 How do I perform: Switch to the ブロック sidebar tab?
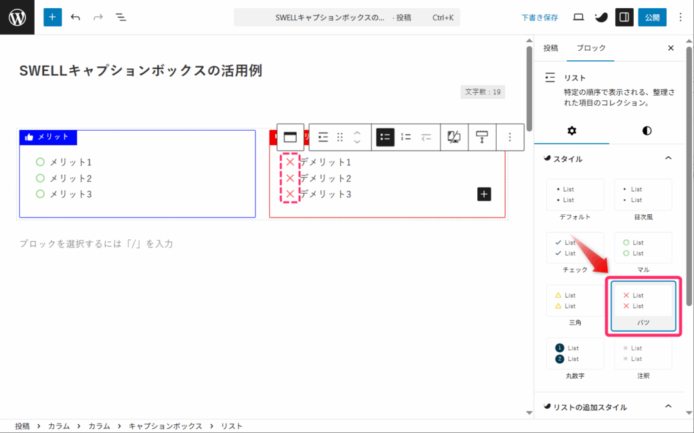pos(591,48)
